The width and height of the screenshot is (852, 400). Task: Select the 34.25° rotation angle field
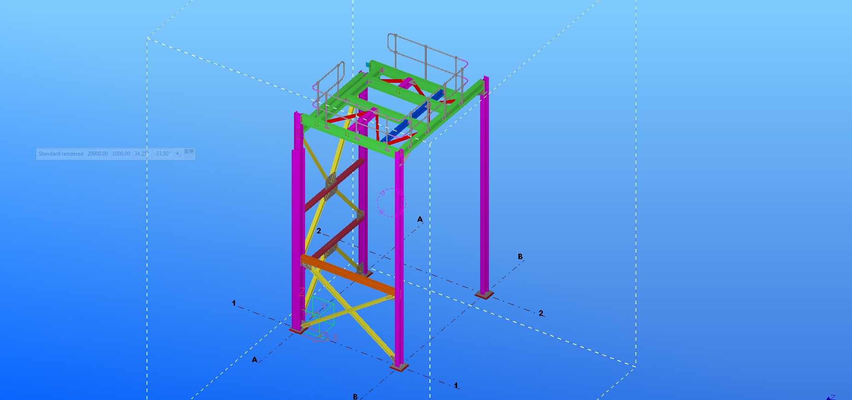point(141,154)
